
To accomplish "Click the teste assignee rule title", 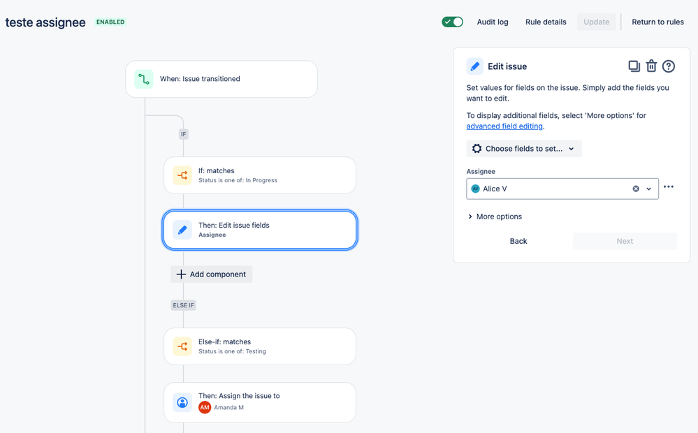I will [45, 22].
